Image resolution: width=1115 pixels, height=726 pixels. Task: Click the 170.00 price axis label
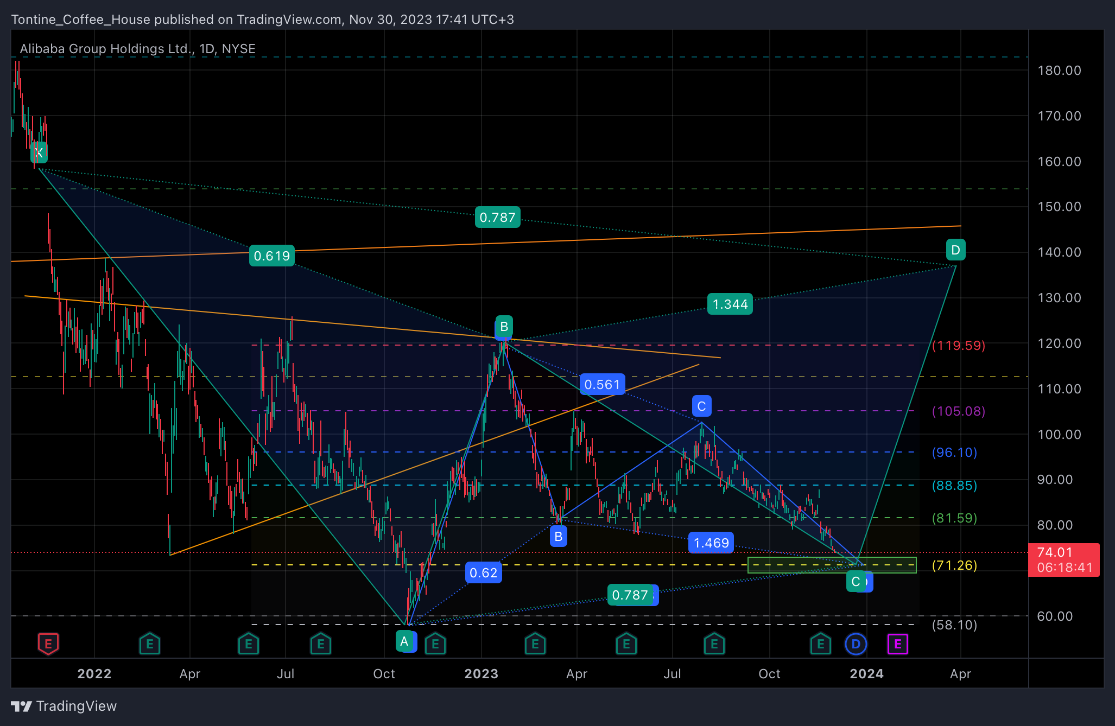coord(1059,116)
